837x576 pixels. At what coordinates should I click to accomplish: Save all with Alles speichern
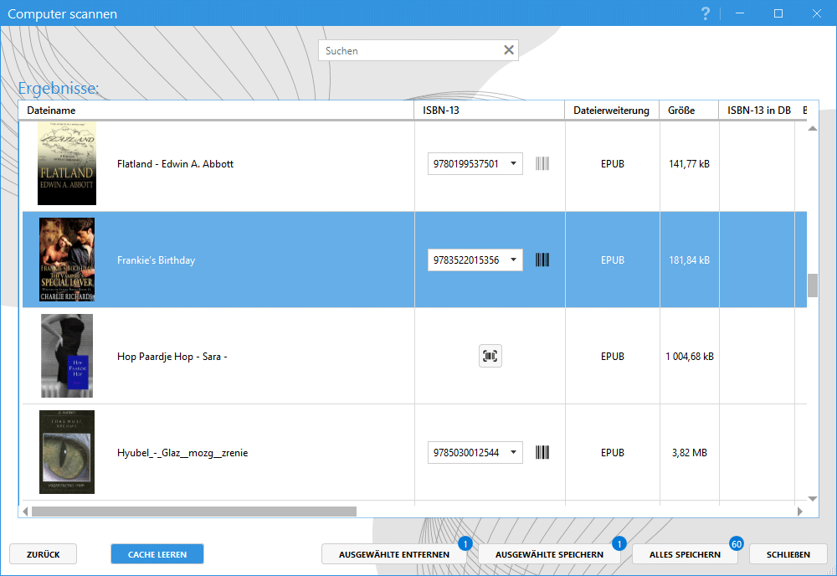pos(685,554)
